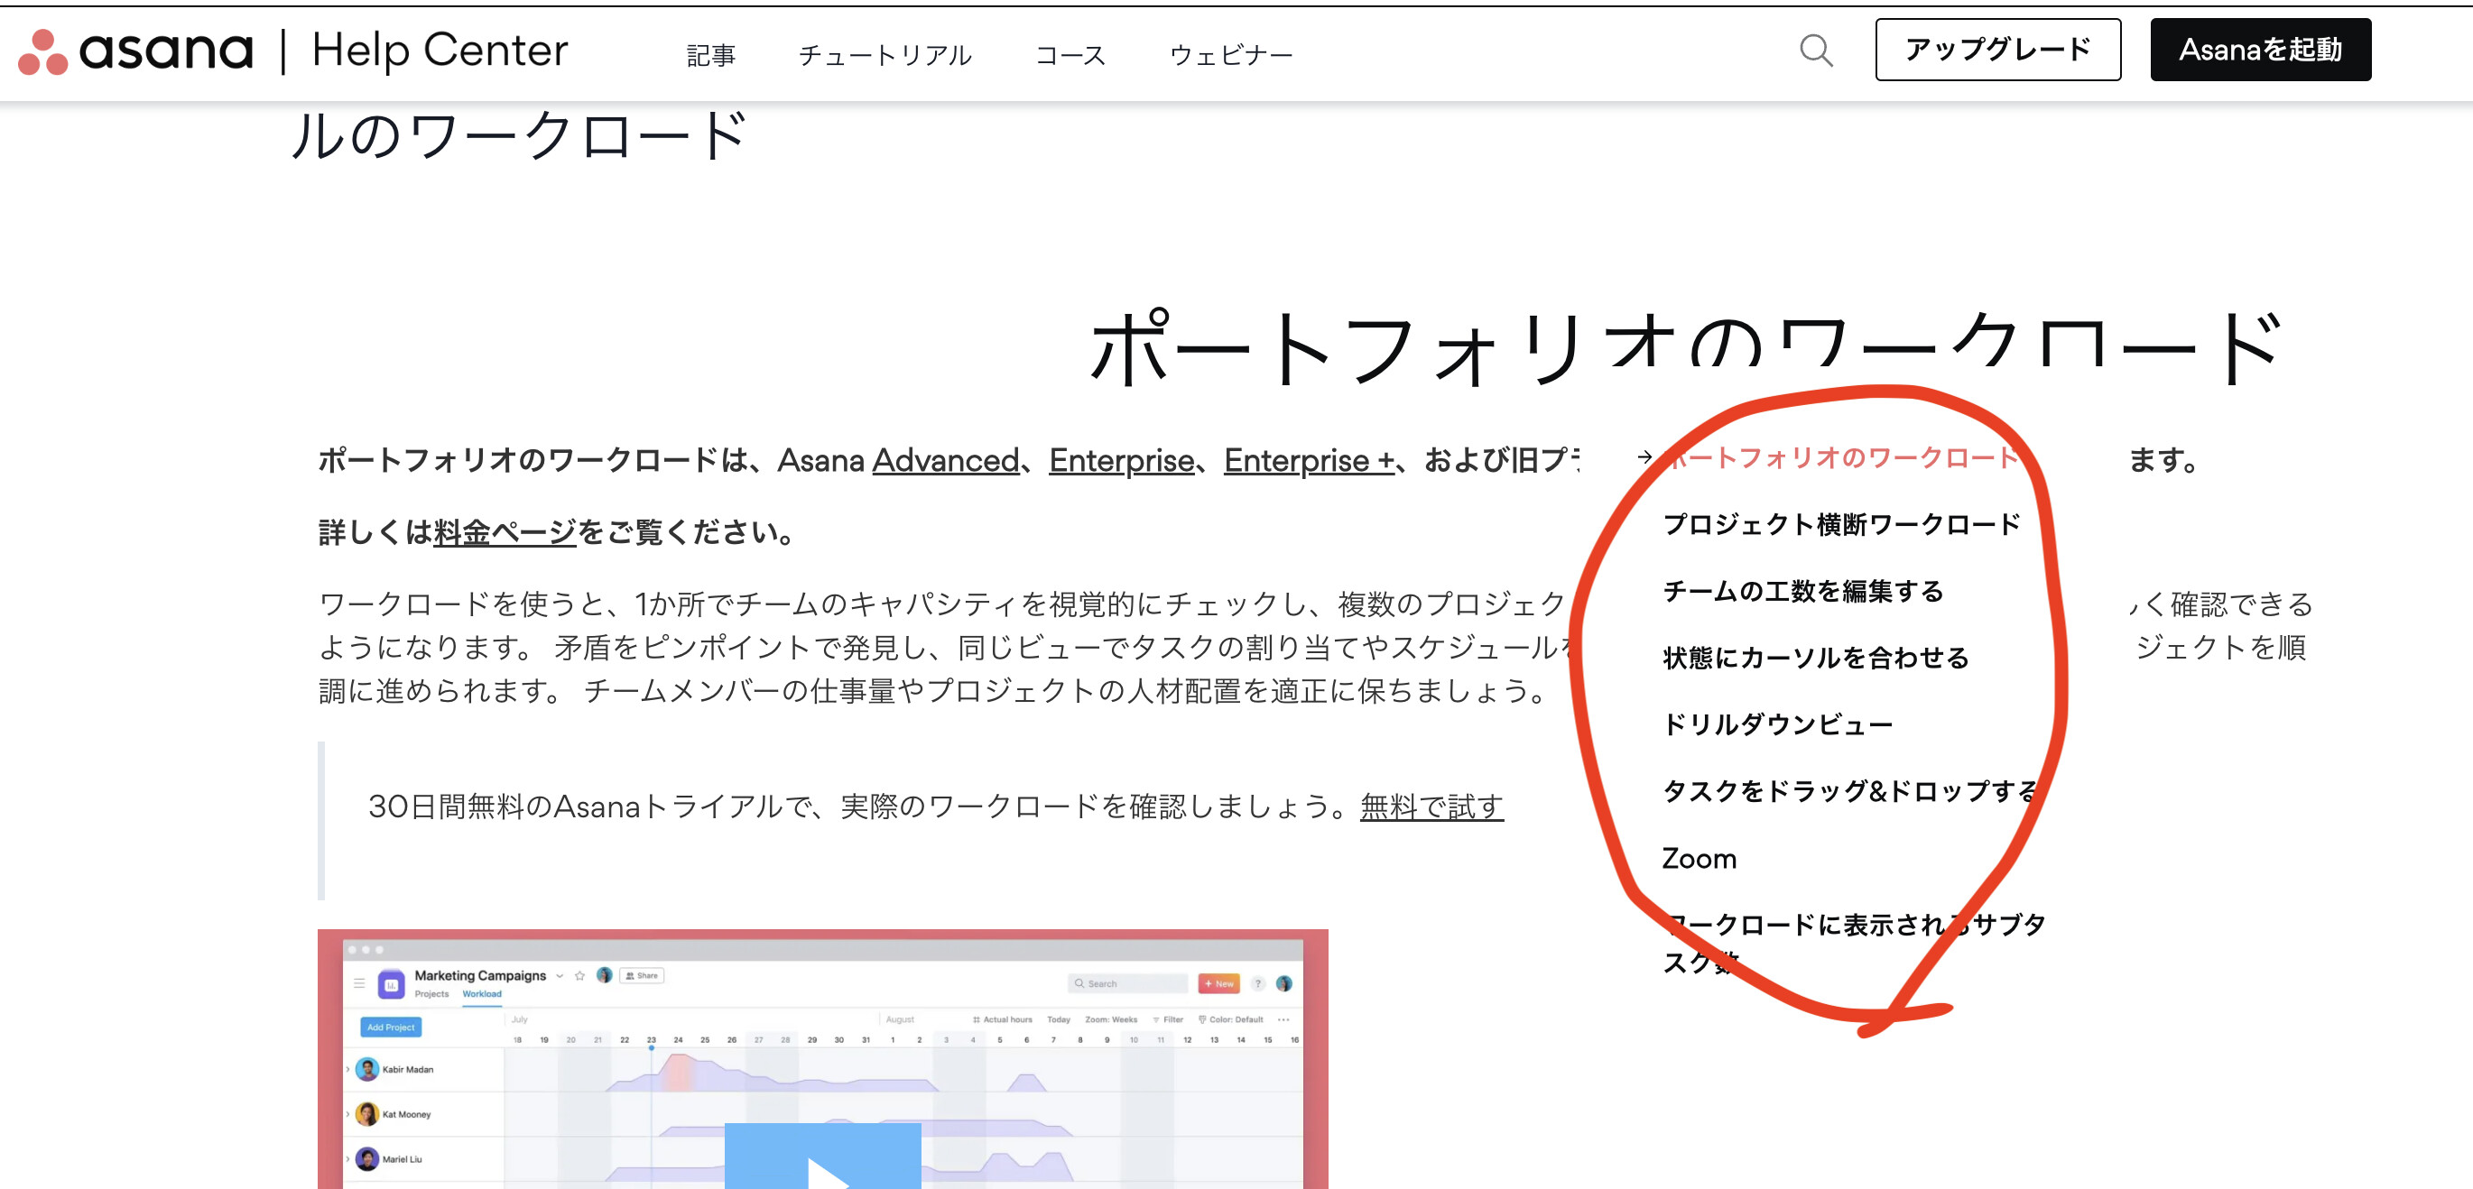Open the Help Center home link

pyautogui.click(x=440, y=51)
